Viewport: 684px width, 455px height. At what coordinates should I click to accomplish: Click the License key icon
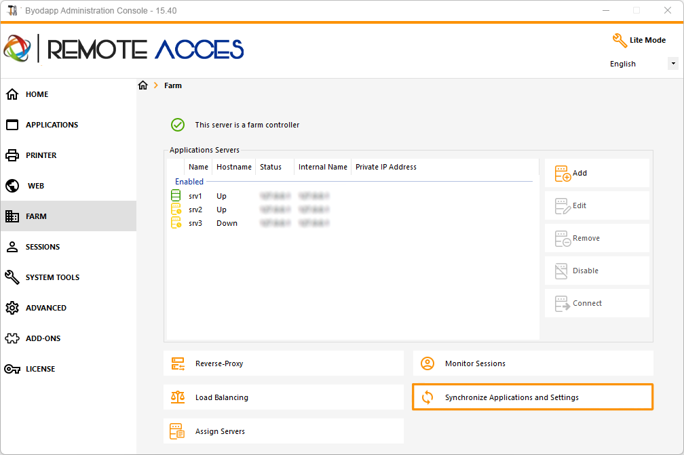pos(12,369)
